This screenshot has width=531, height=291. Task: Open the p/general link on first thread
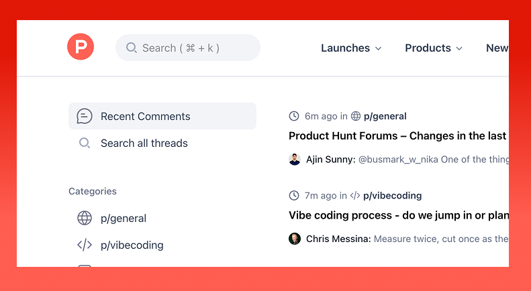pyautogui.click(x=385, y=116)
